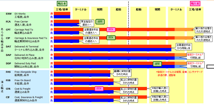Click Free Alongside Ship term name

26,72
